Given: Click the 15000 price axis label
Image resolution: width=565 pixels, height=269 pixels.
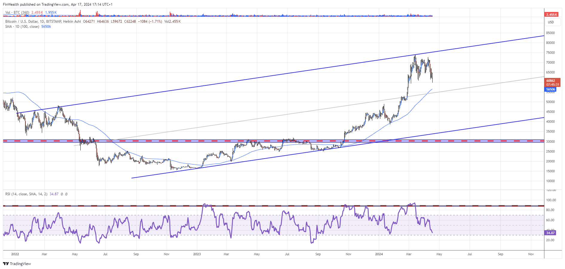Looking at the screenshot, I should coord(550,171).
